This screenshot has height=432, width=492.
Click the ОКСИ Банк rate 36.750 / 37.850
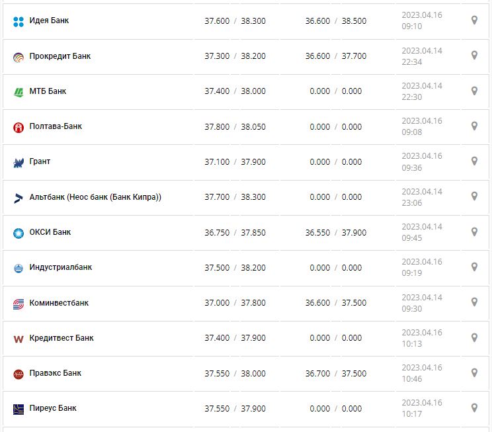235,232
